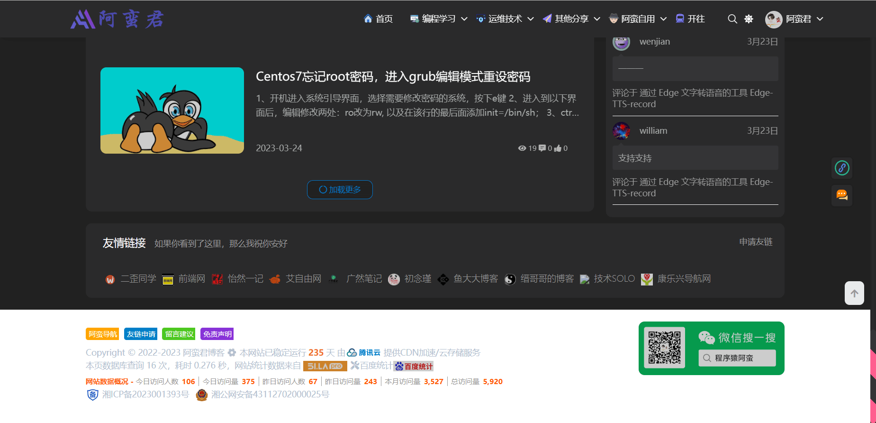Click the WeChat QR code image
This screenshot has width=876, height=423.
(x=665, y=348)
